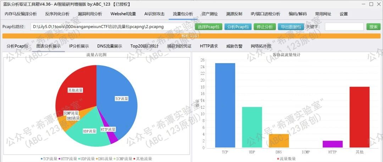
Task: Click the blue TCP bar in bar chart
Action: pos(225,105)
